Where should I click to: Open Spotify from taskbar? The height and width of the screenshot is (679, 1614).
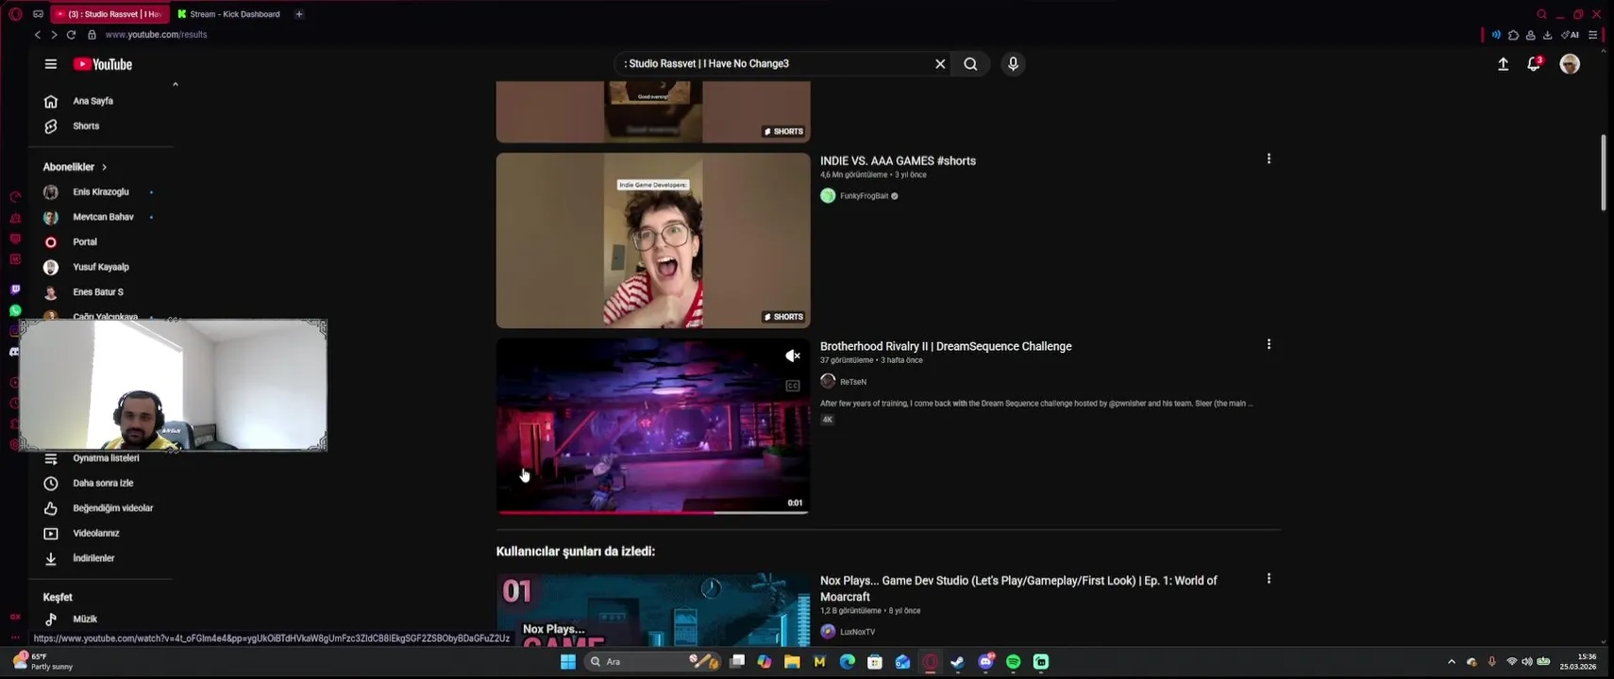coord(1013,662)
